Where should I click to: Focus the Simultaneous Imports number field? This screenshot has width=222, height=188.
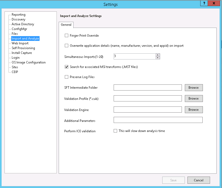(x=134, y=56)
